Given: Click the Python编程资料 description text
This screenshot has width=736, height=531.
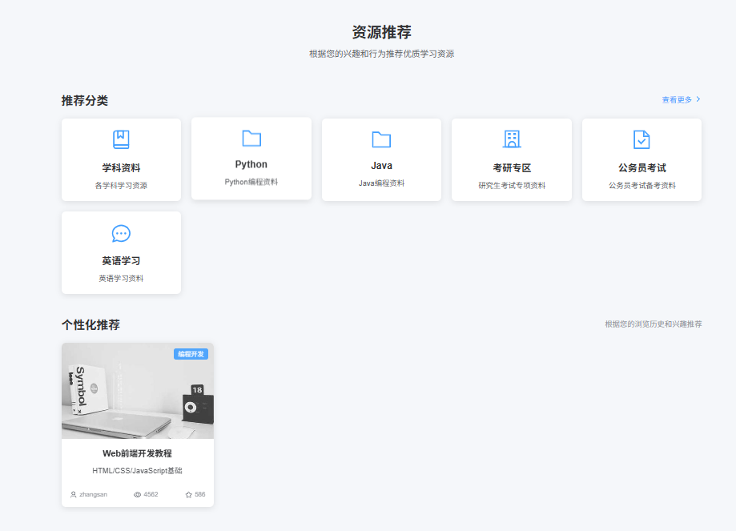Looking at the screenshot, I should click(x=251, y=181).
